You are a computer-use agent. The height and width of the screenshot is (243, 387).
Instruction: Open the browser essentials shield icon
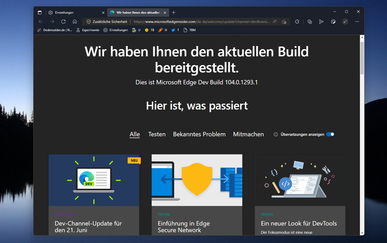(333, 22)
